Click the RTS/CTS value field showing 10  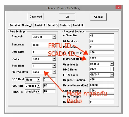tap(49, 91)
